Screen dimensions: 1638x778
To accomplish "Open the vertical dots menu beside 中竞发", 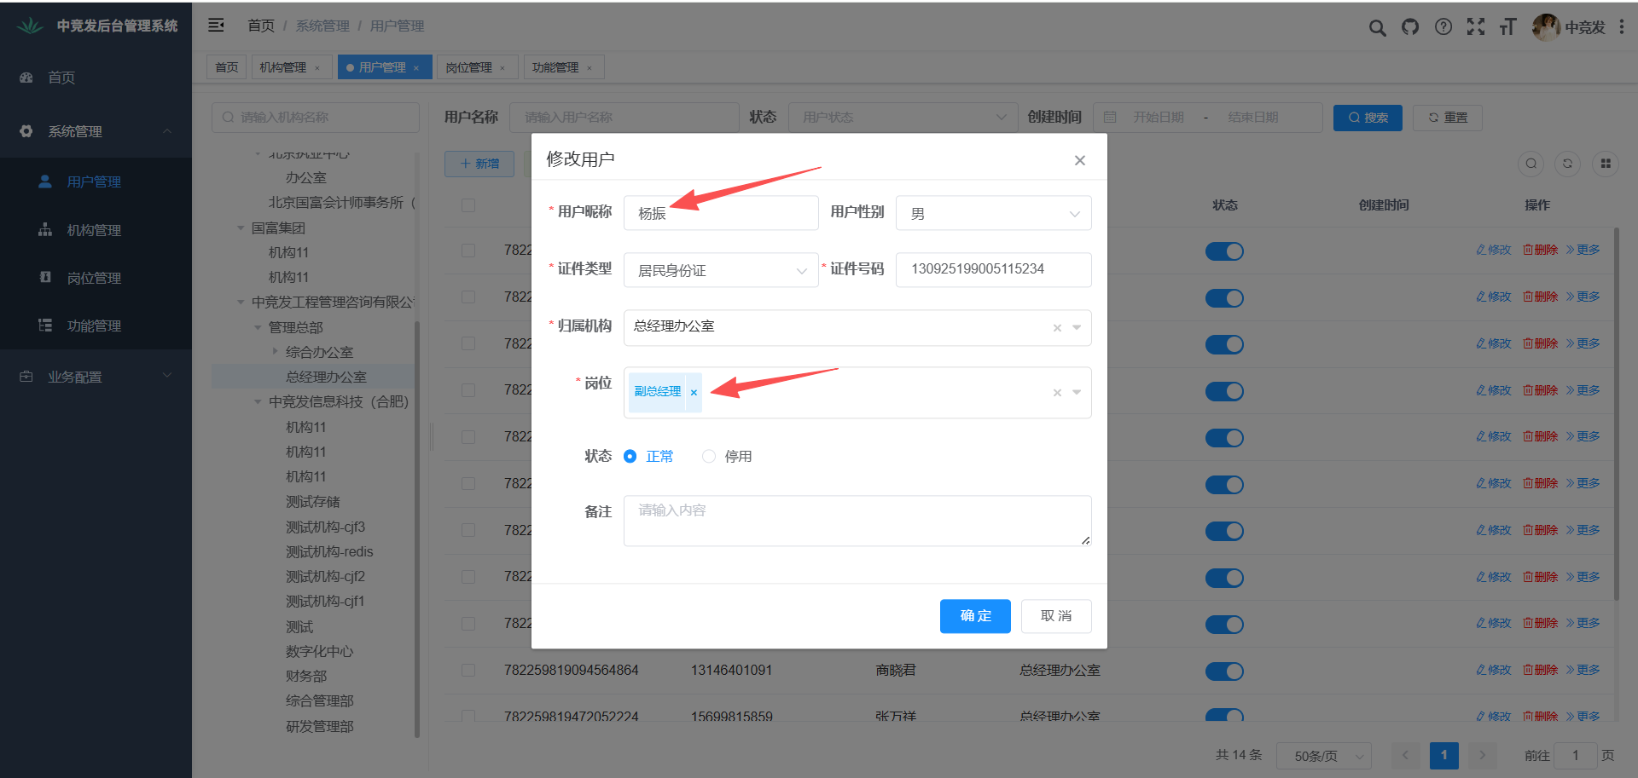I will point(1622,27).
